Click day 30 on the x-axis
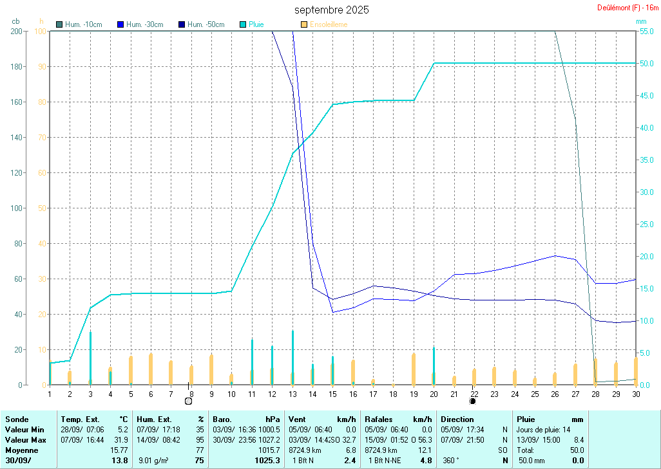This screenshot has width=661, height=469. [x=636, y=394]
